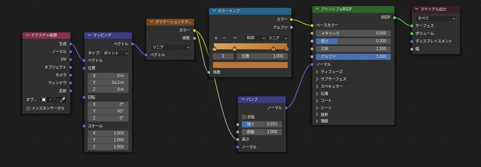
Task: Collapse the テクスチャ座標 node
Action: [27, 36]
